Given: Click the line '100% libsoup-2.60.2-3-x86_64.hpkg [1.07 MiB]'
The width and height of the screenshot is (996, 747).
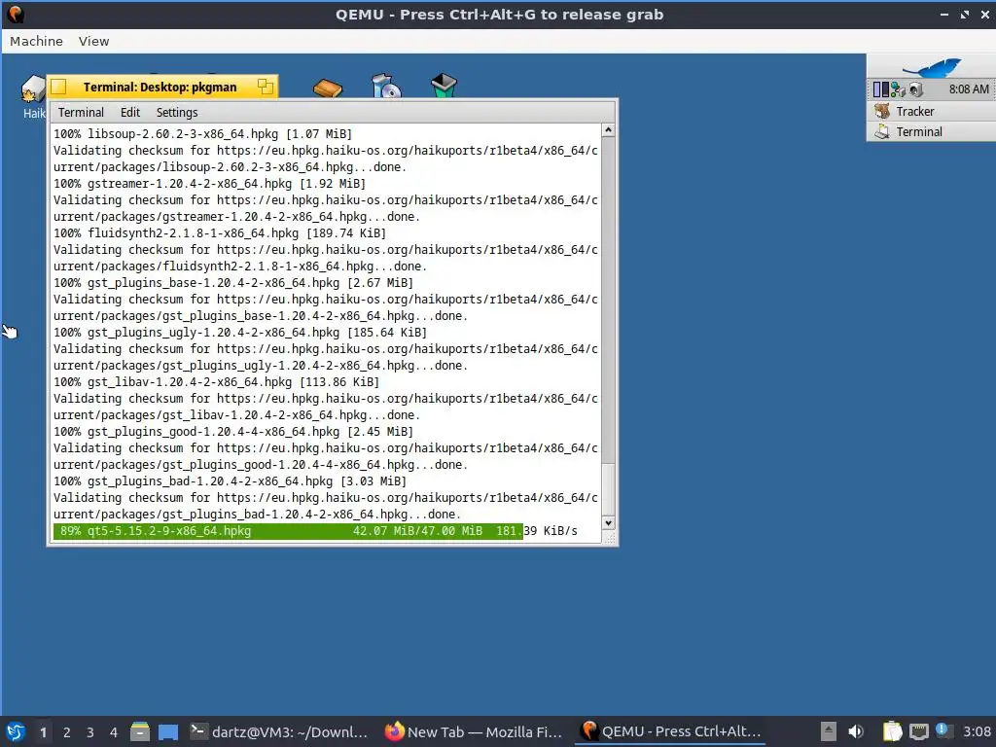Looking at the screenshot, I should (202, 134).
